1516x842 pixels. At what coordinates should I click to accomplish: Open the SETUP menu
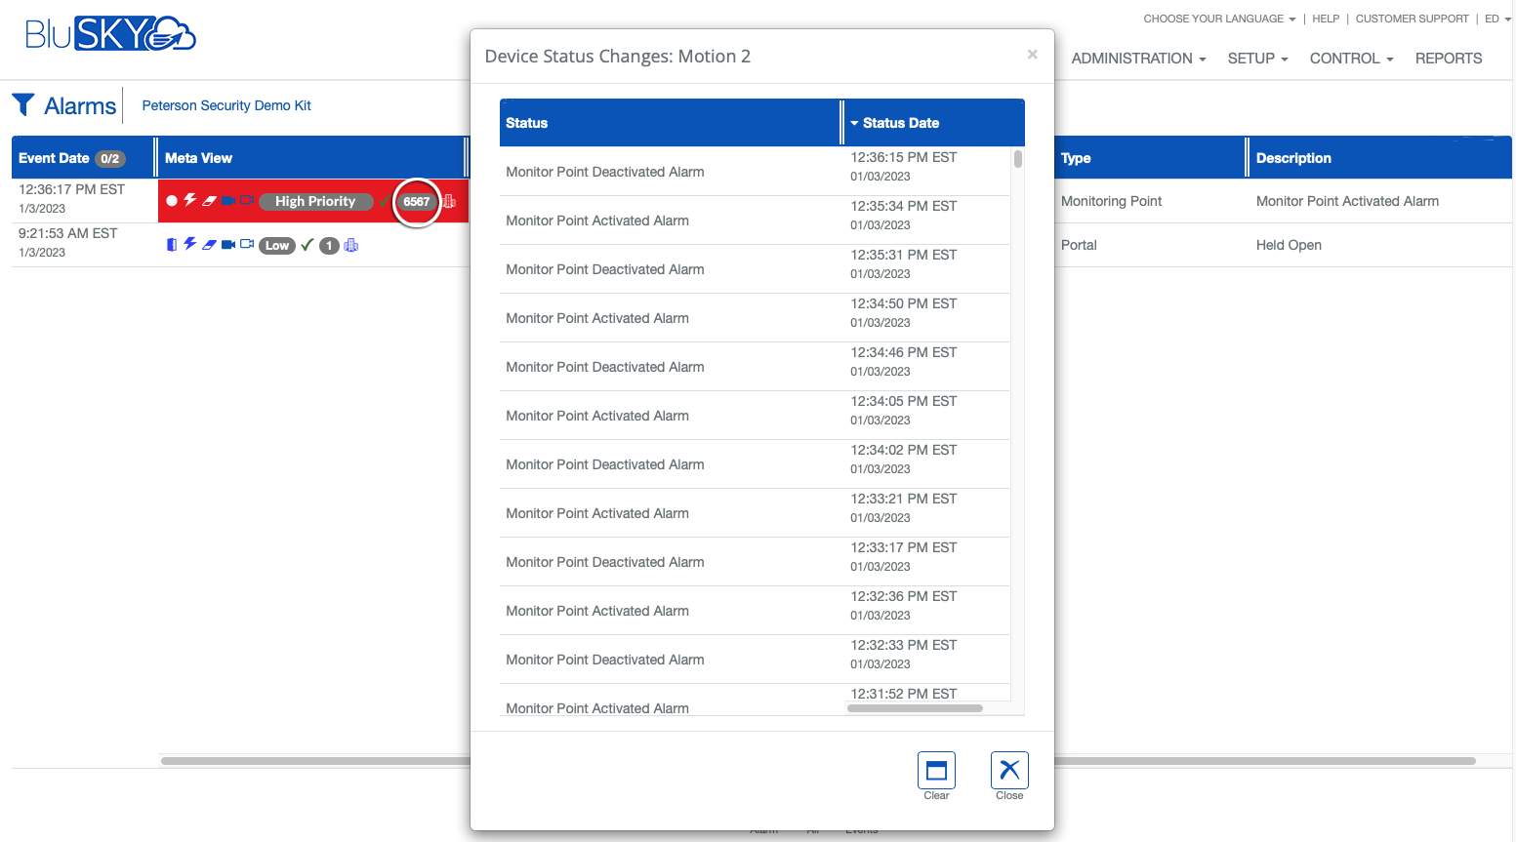click(x=1256, y=59)
